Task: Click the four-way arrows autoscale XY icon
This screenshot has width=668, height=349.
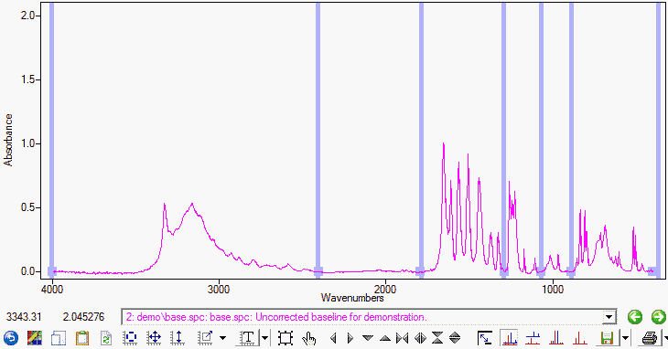Action: coord(154,338)
